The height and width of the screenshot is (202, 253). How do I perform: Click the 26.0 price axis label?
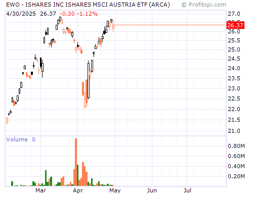[234, 31]
